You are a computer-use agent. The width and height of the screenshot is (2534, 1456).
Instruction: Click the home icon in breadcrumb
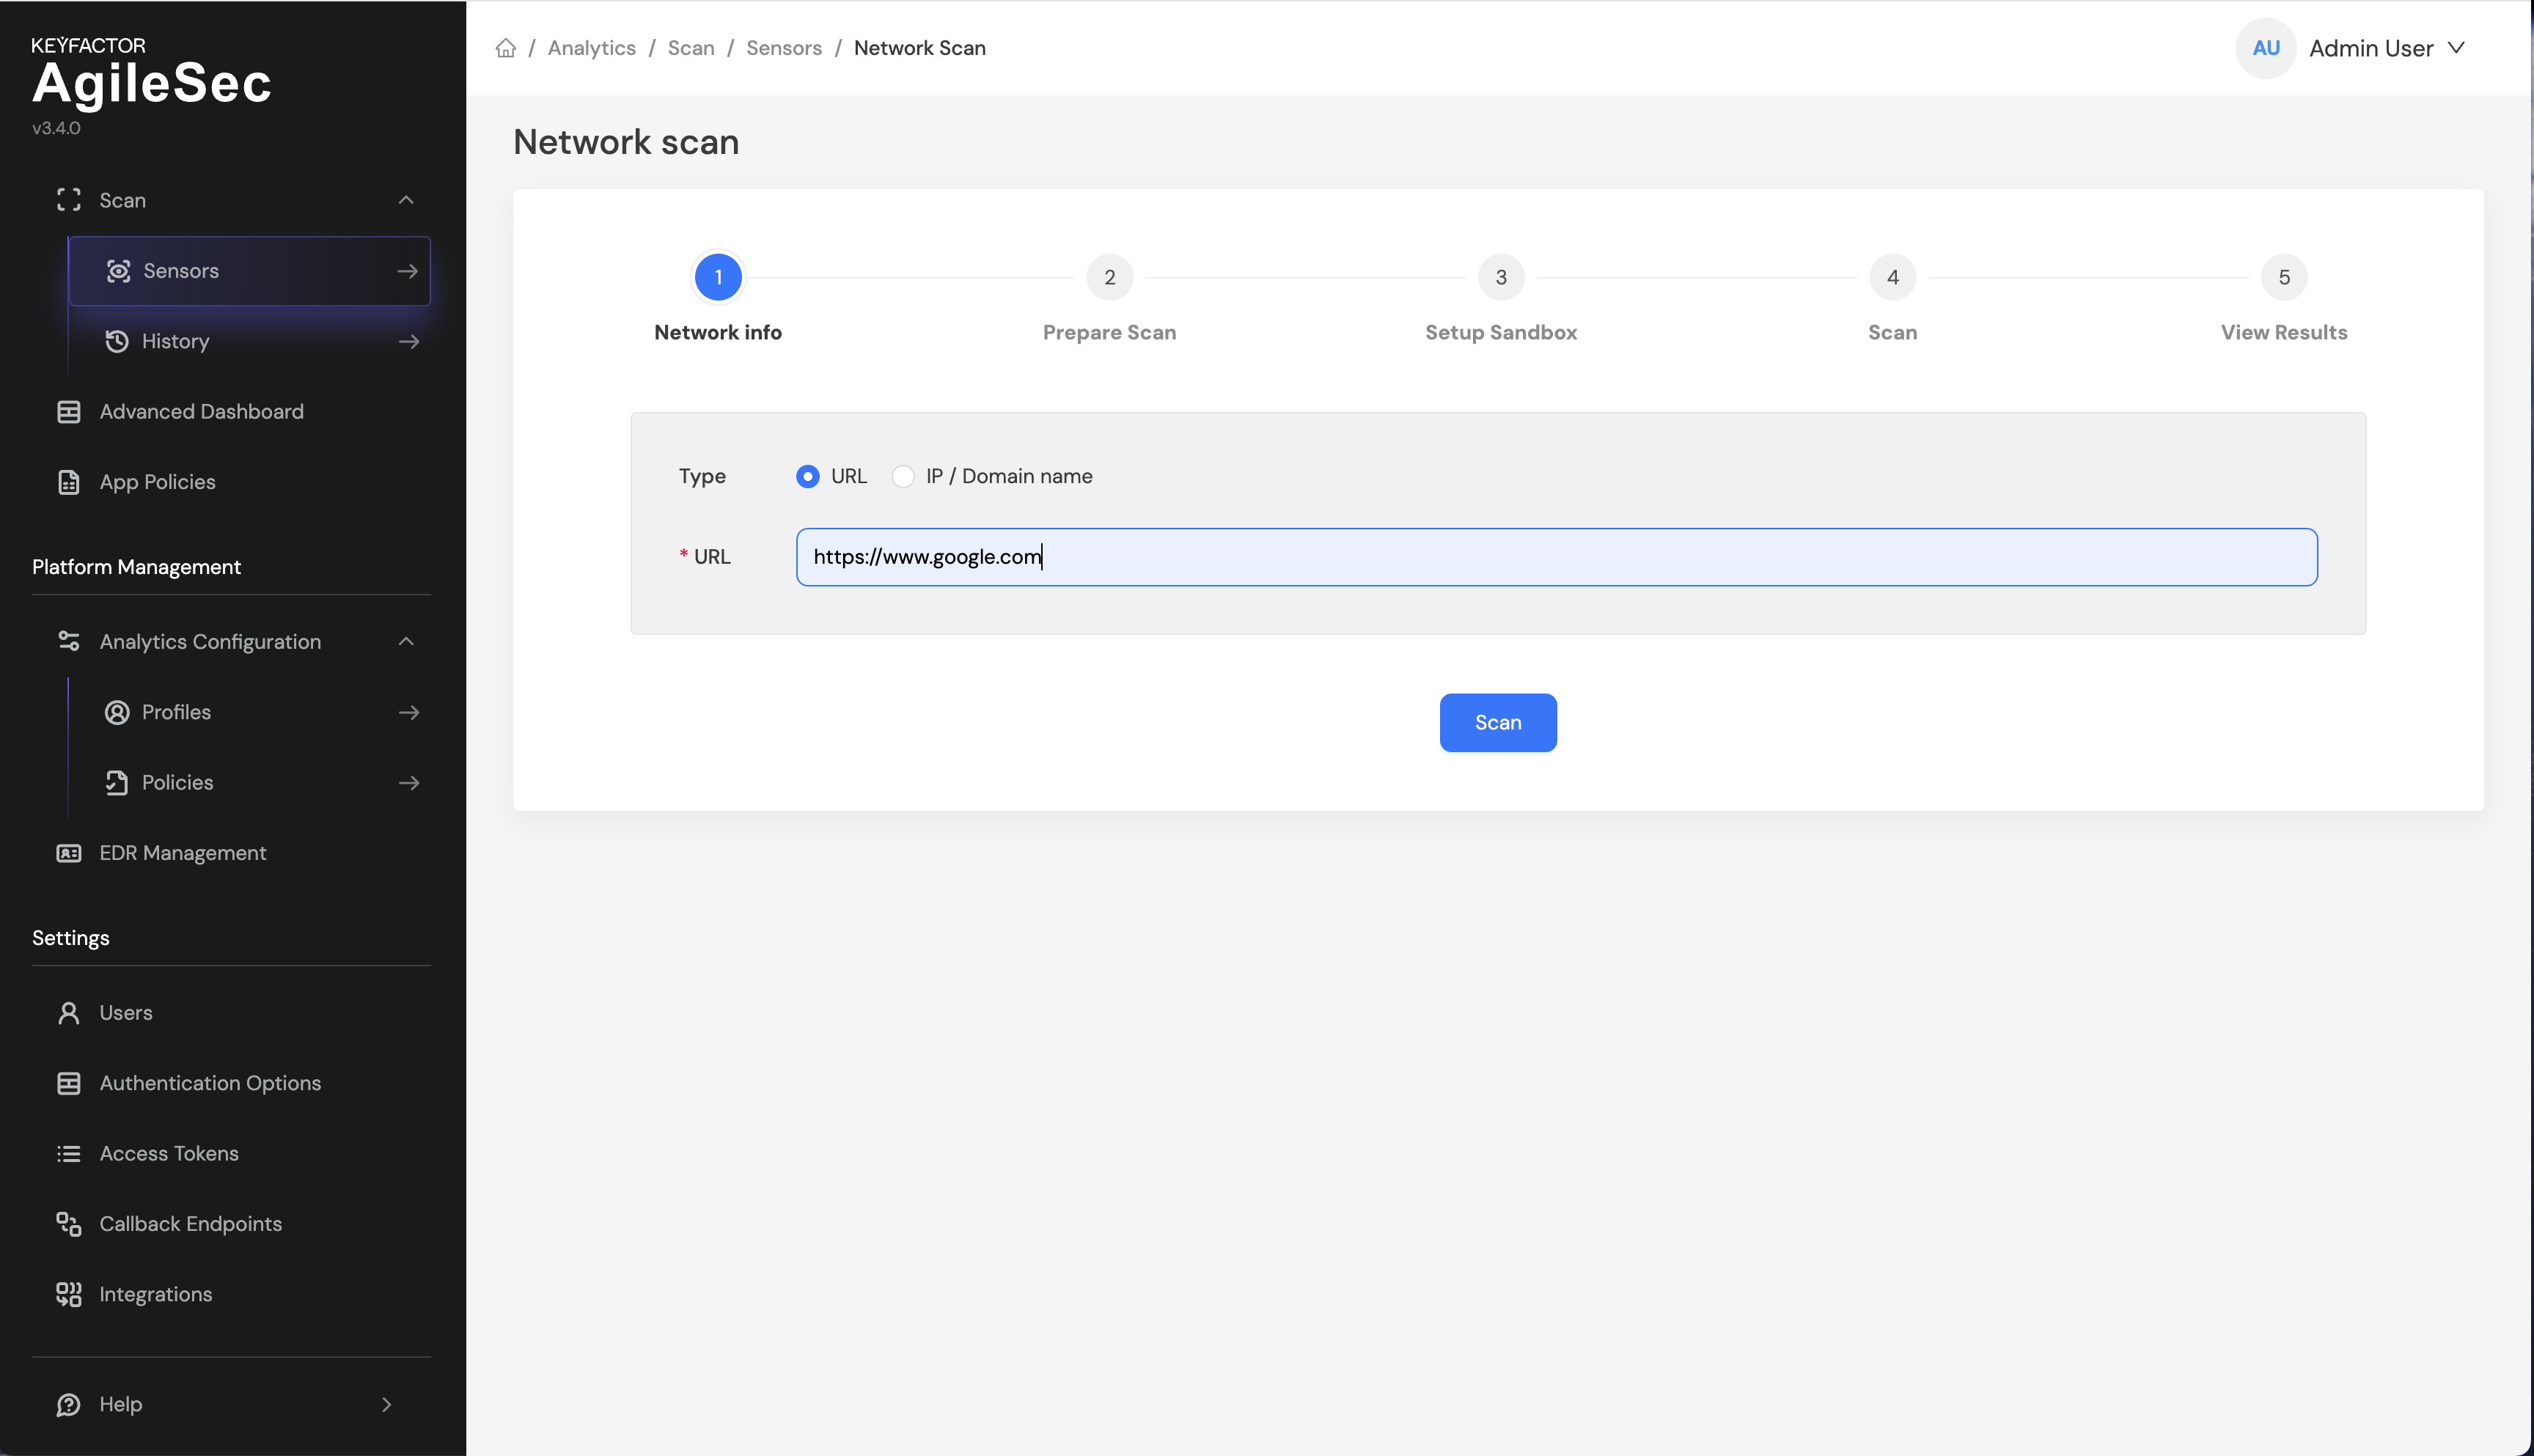point(506,48)
